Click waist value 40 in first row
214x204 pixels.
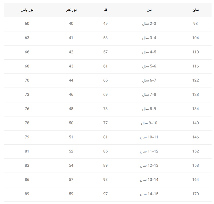71,24
